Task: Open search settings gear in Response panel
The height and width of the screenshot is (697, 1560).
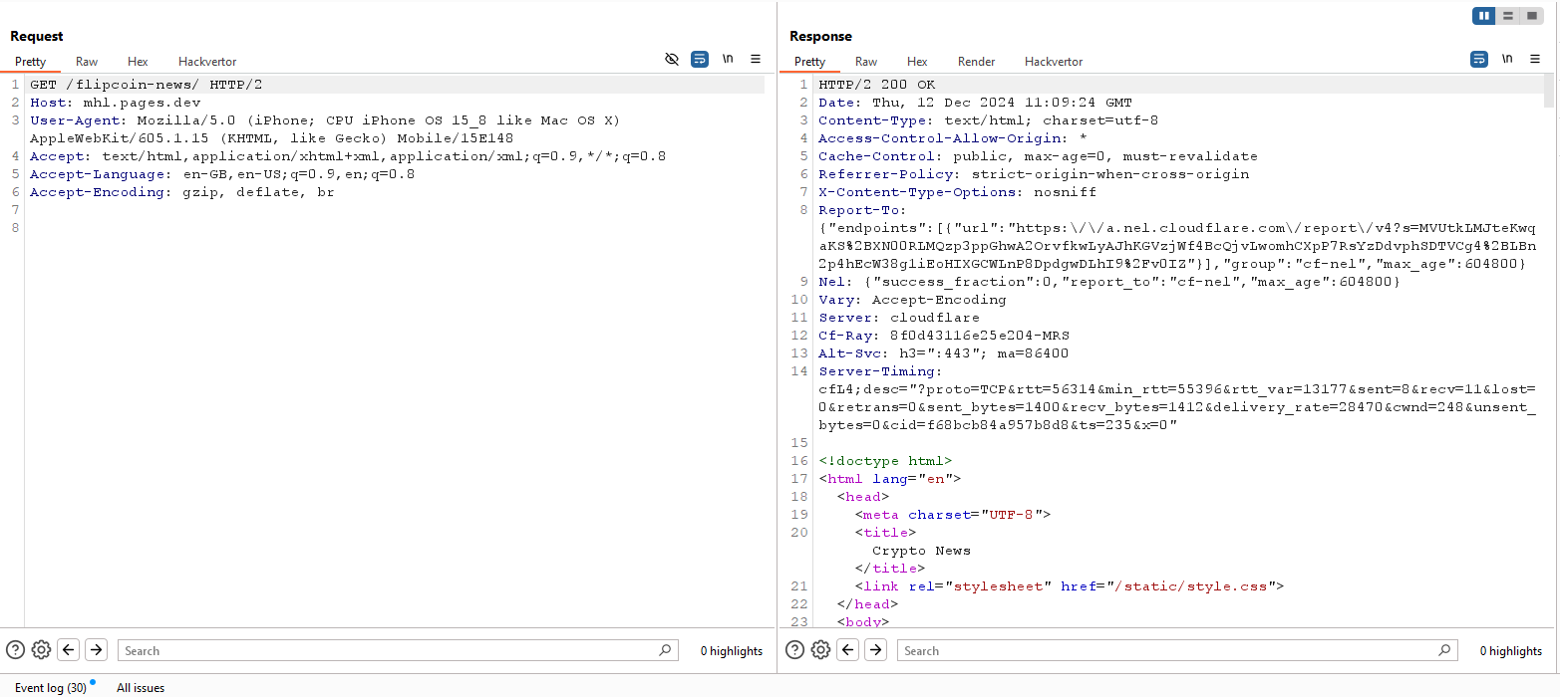Action: (x=820, y=650)
